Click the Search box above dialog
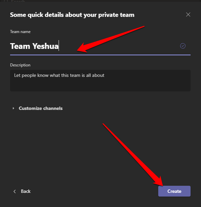The width and height of the screenshot is (201, 207). coord(18,1)
